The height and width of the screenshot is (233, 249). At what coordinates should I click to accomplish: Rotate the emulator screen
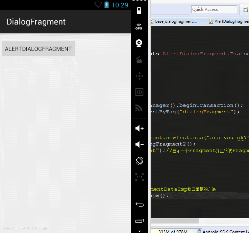(140, 161)
